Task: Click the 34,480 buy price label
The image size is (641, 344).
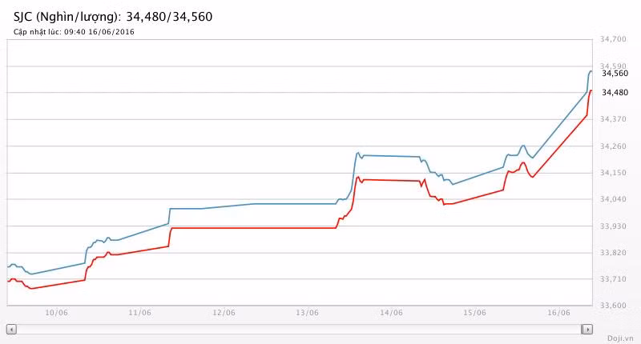Action: pos(615,93)
